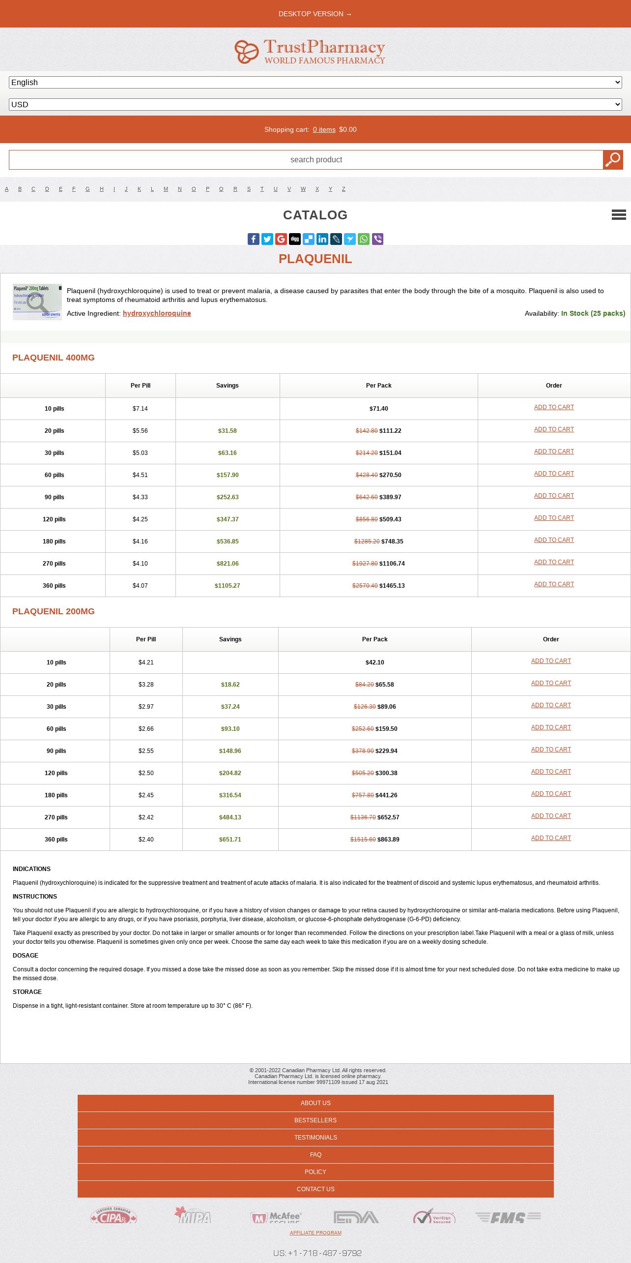Add 10 pills of 400mg to cart
Screen dimensions: 631x1263
pos(554,407)
